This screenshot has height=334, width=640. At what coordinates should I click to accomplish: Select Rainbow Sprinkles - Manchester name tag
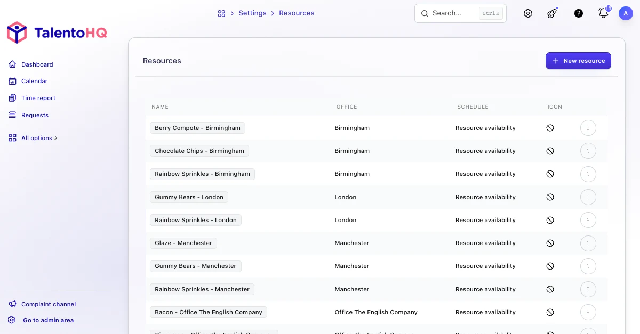202,289
